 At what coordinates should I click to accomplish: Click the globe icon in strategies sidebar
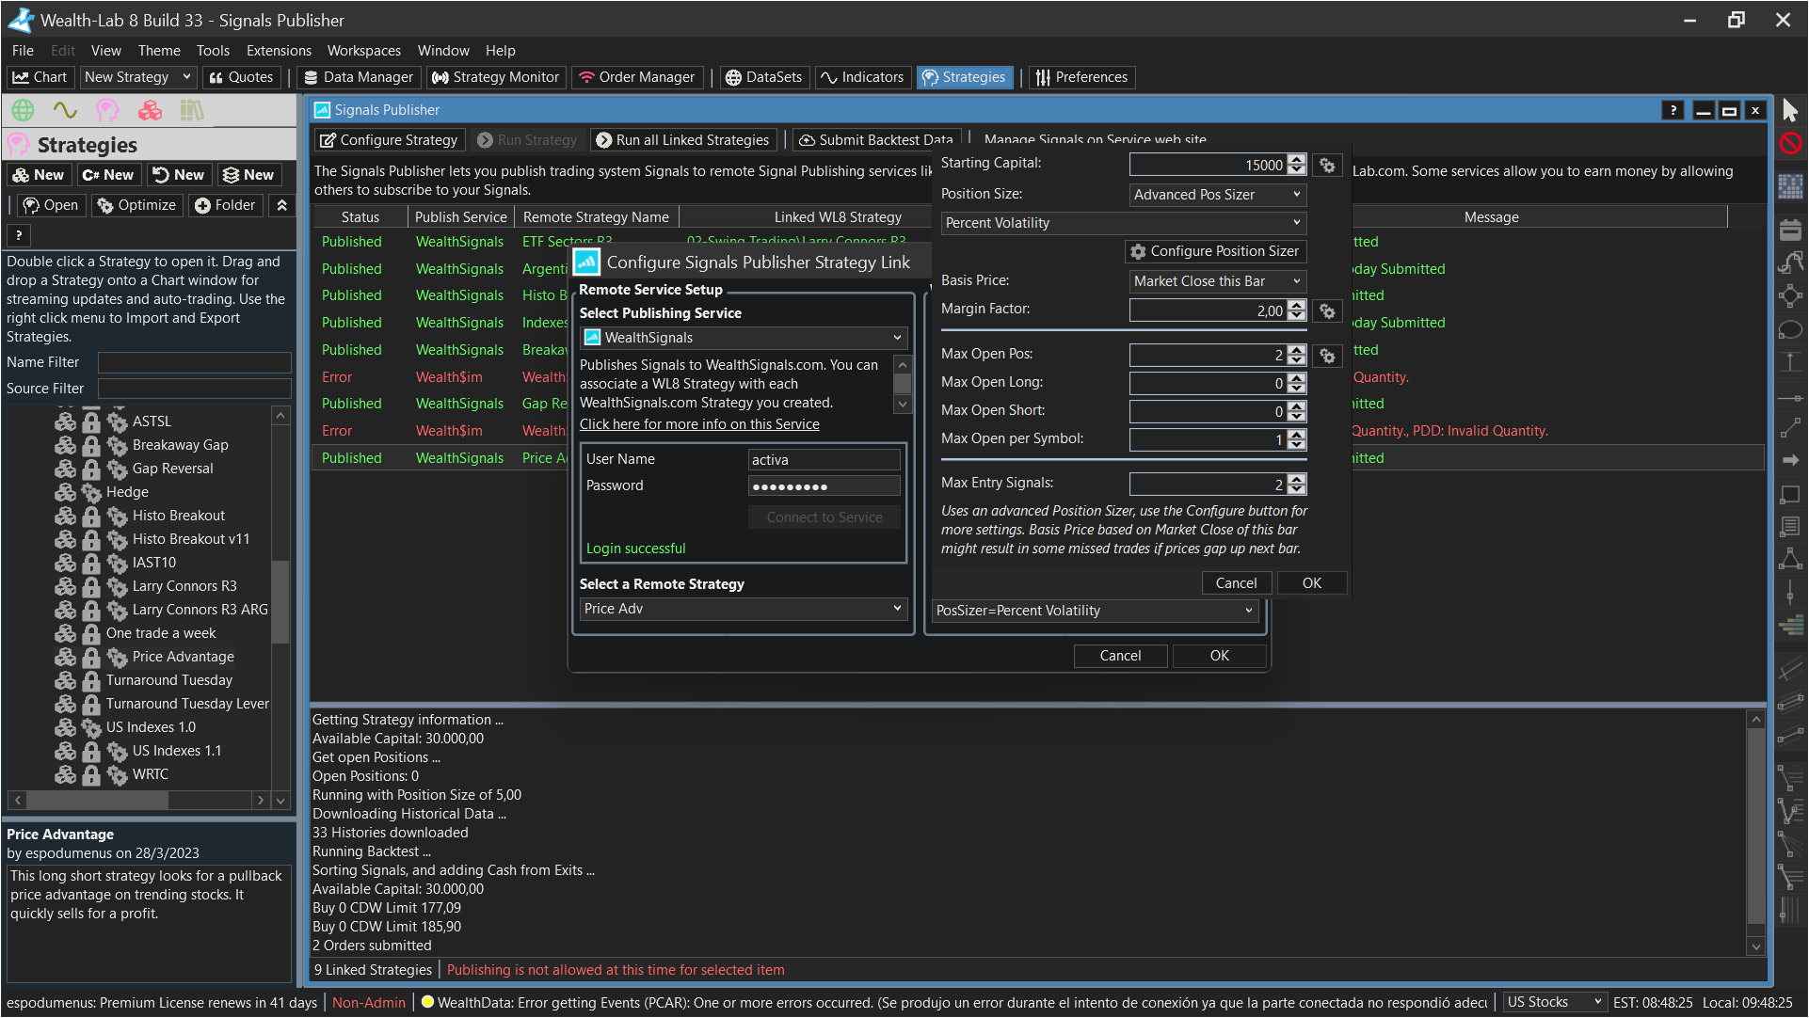tap(23, 111)
